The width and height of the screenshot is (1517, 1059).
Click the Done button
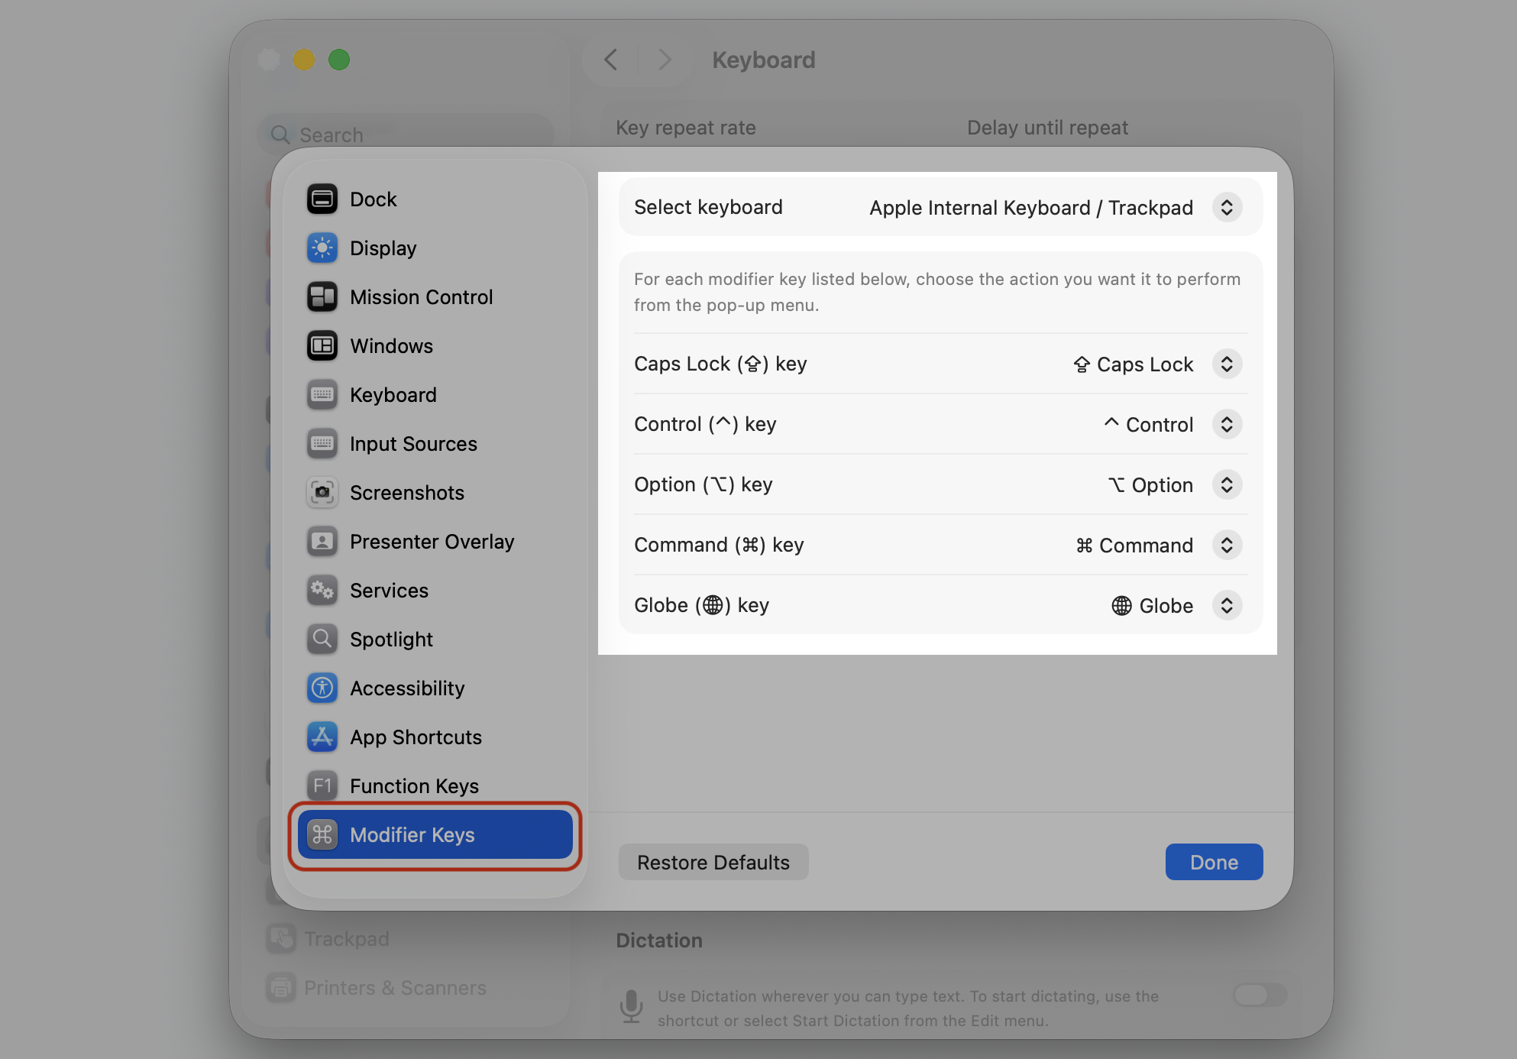coord(1214,862)
